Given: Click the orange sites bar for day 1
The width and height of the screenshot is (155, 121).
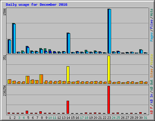Looking at the screenshot, I should pyautogui.click(x=10, y=81).
